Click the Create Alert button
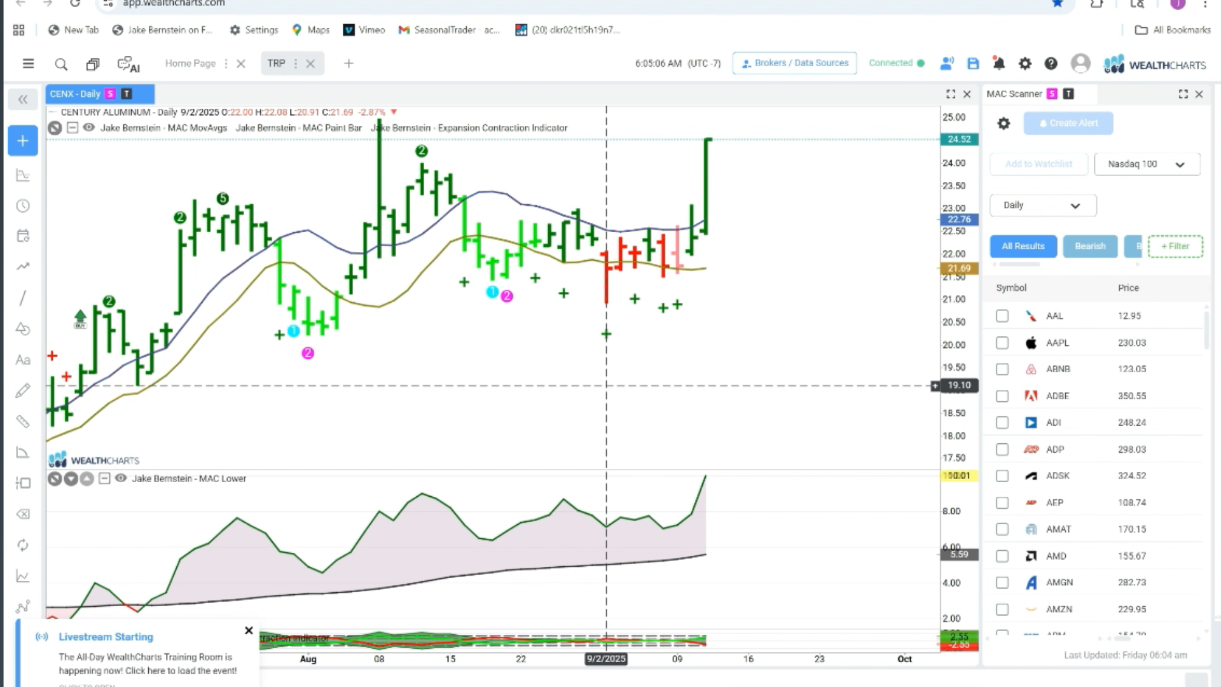1221x687 pixels. pyautogui.click(x=1068, y=123)
